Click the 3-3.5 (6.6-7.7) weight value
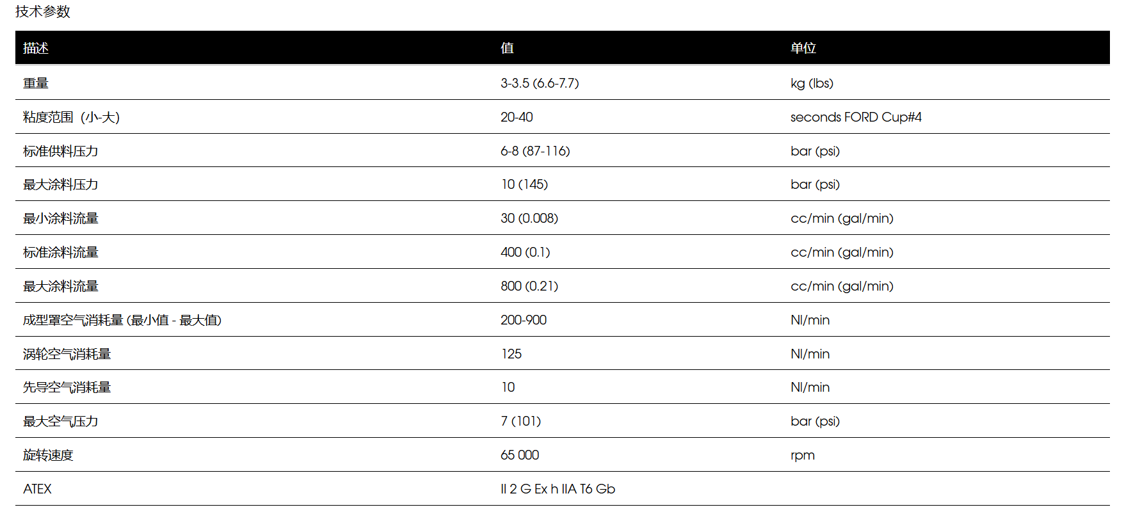This screenshot has width=1133, height=521. (x=540, y=83)
